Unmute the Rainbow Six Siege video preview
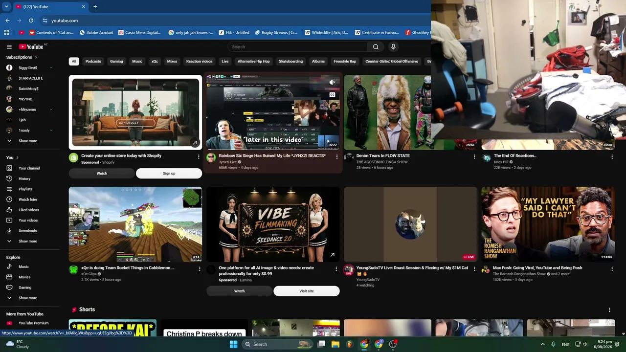This screenshot has height=352, width=626. [x=333, y=82]
